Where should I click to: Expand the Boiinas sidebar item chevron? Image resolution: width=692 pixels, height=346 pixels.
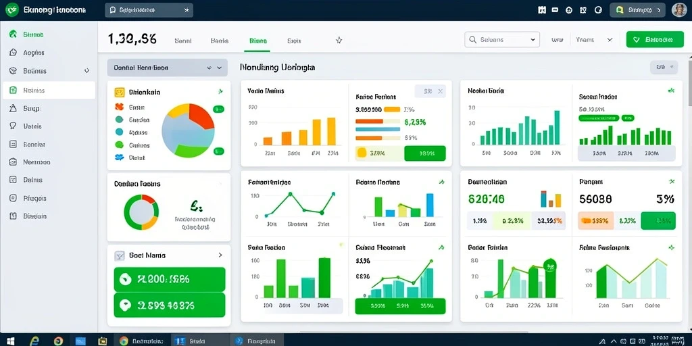(86, 70)
